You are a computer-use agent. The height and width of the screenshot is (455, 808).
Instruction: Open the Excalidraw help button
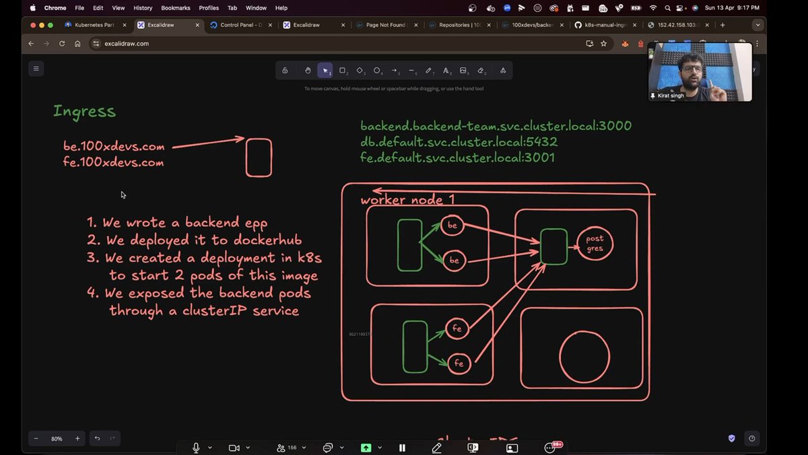pos(752,438)
